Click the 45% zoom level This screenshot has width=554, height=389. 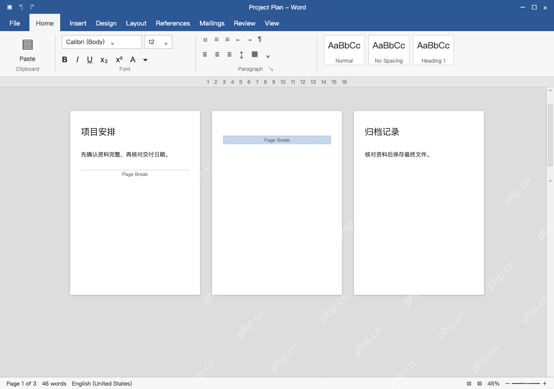(x=493, y=384)
